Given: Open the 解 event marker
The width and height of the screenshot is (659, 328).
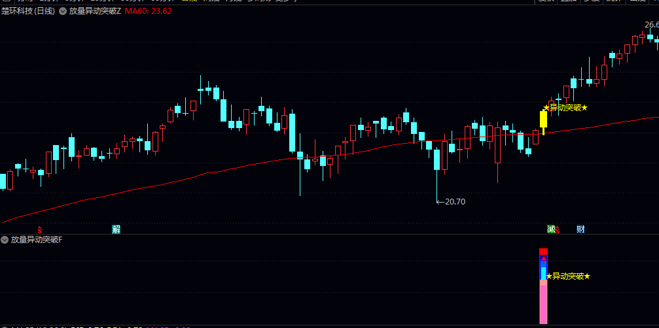Looking at the screenshot, I should 116,229.
